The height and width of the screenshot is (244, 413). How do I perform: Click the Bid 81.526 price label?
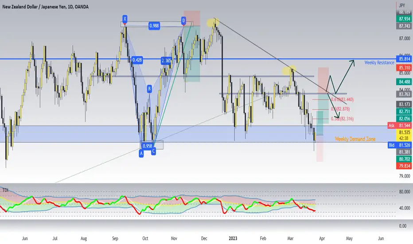(400, 145)
